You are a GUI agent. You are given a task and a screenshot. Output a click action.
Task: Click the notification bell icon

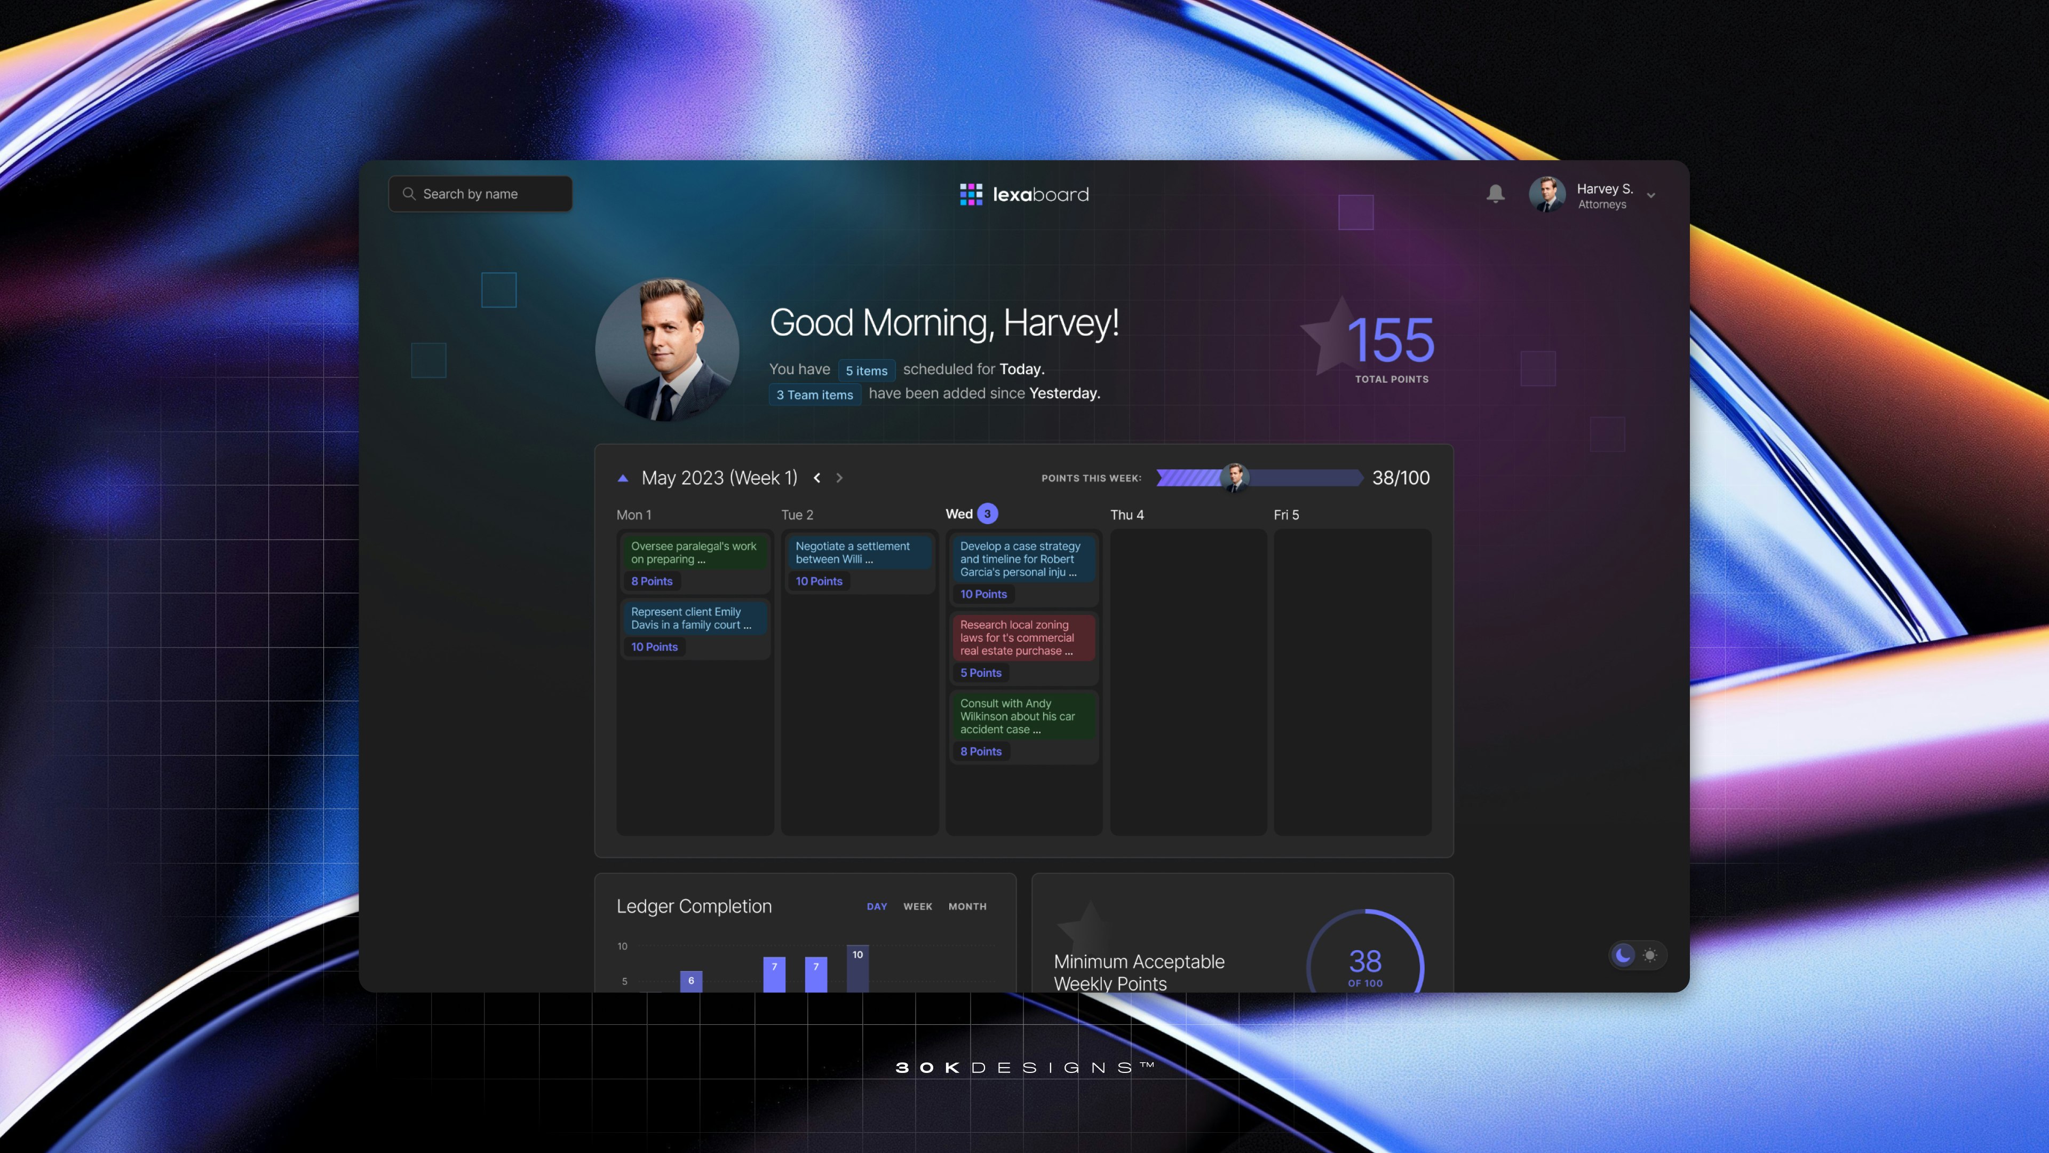[1495, 194]
